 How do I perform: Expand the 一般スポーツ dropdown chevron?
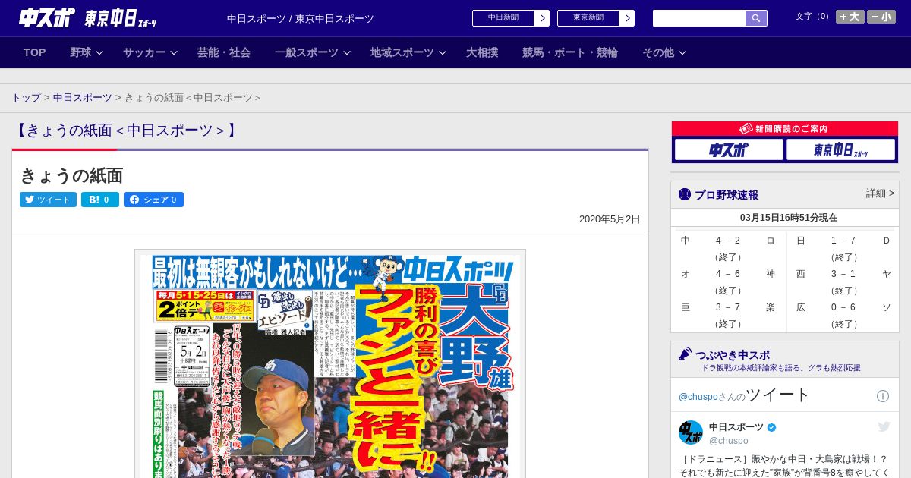347,53
